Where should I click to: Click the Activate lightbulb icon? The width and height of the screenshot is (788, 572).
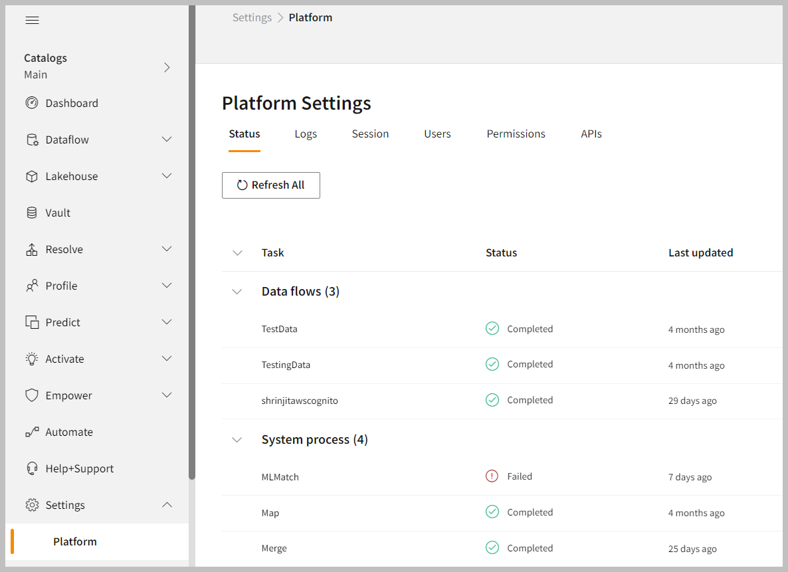[32, 359]
